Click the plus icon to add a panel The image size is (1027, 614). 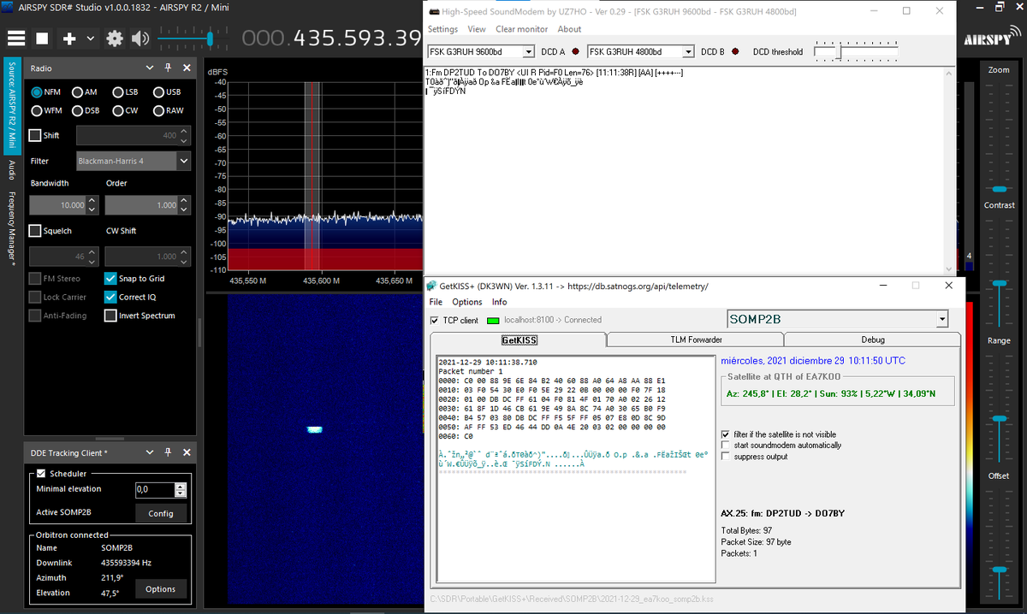click(69, 38)
